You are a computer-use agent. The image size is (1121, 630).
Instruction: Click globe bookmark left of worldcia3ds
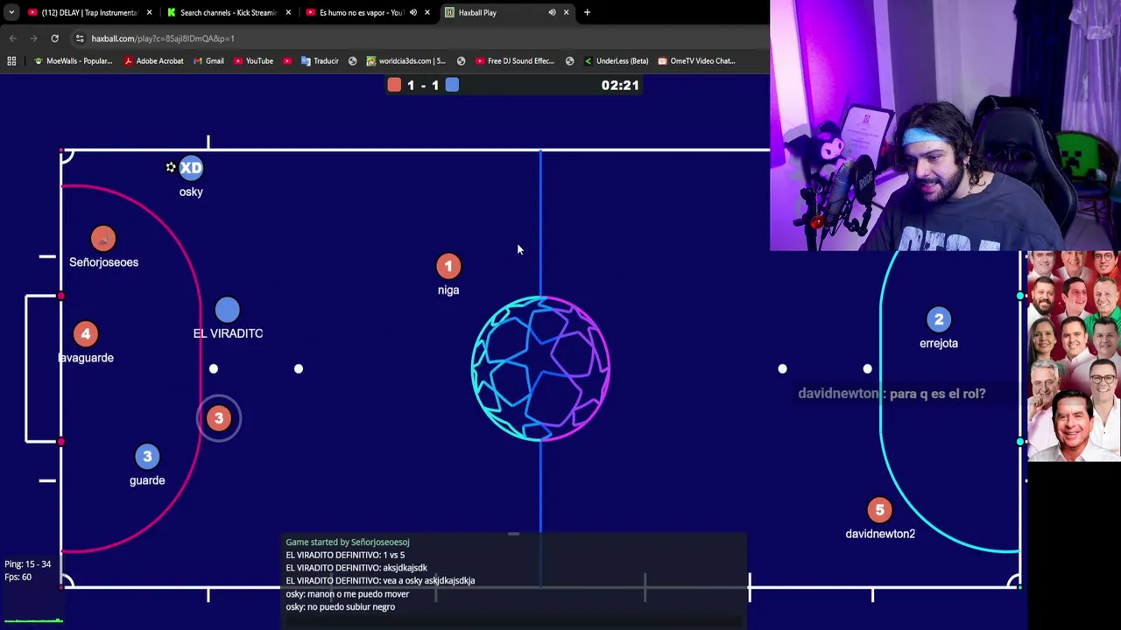click(352, 60)
